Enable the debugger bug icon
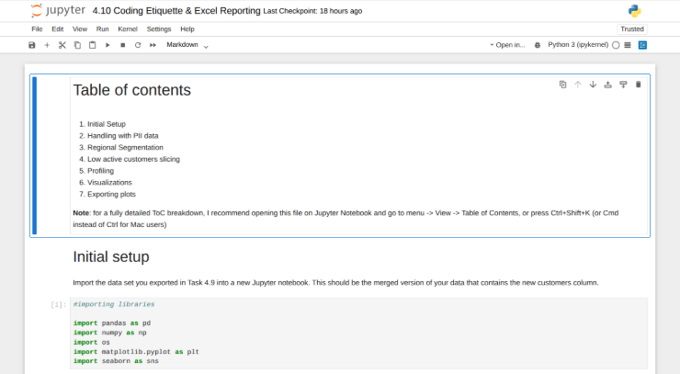Viewport: 680px width, 374px height. [x=538, y=45]
